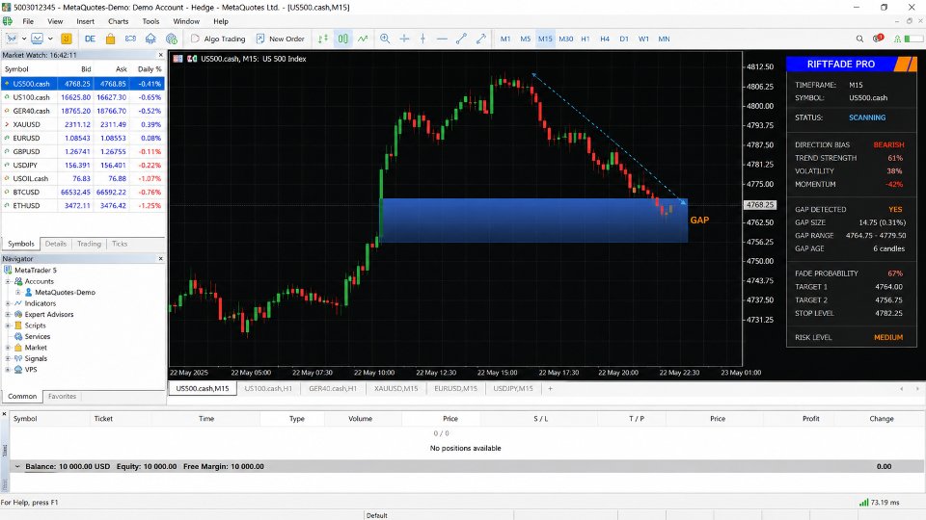Click the Services icon in Navigator

click(x=18, y=336)
